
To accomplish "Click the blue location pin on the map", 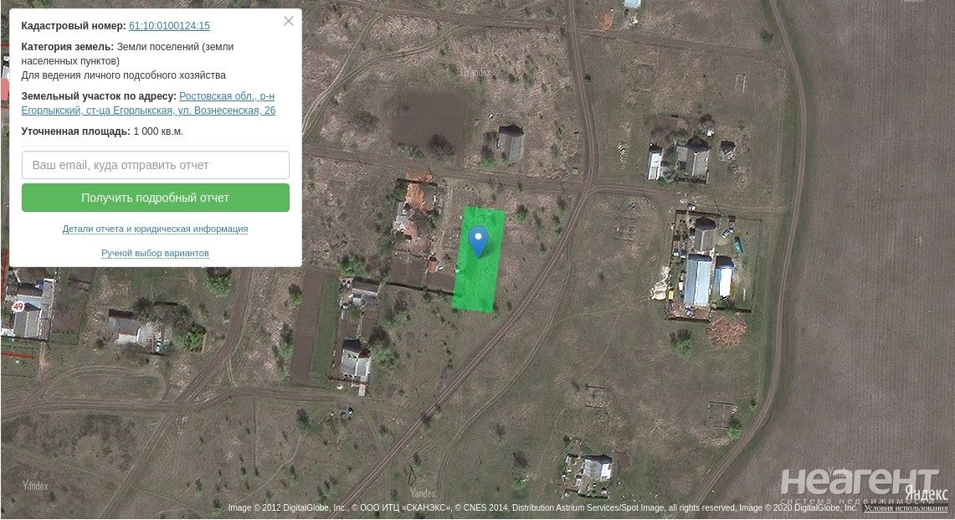I will (478, 241).
